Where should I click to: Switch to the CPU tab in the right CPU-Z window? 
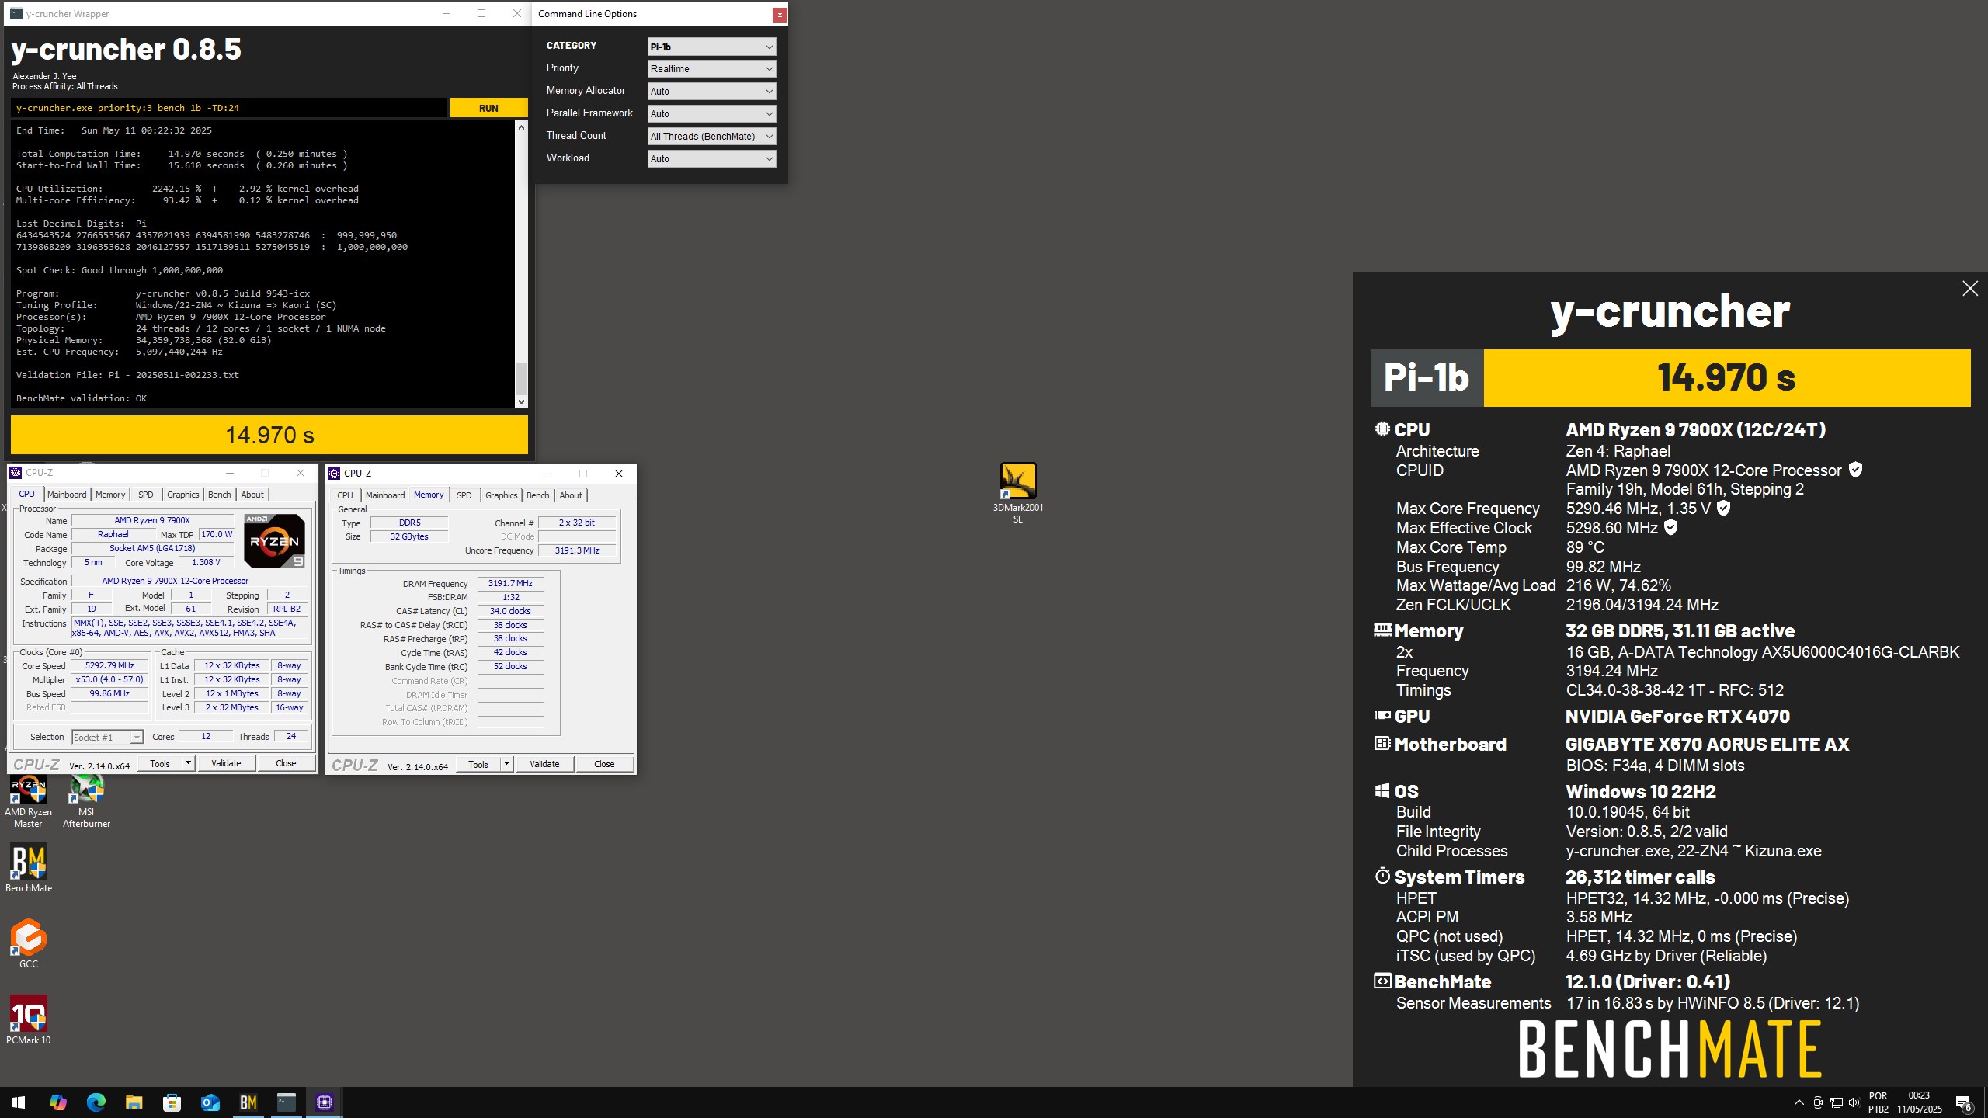345,495
